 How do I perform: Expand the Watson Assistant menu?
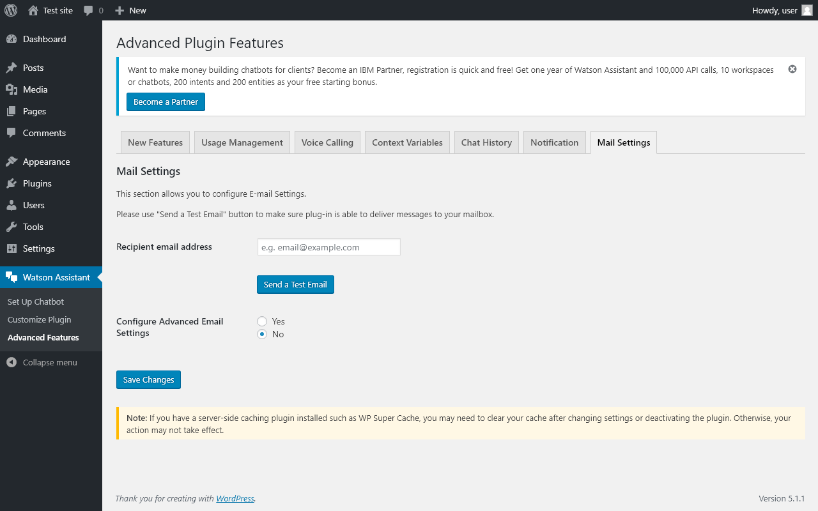pyautogui.click(x=56, y=277)
